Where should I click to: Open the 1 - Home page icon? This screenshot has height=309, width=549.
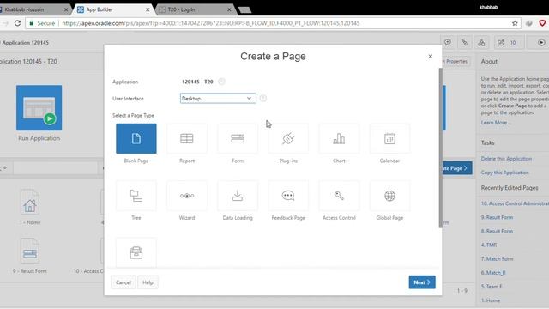point(30,203)
